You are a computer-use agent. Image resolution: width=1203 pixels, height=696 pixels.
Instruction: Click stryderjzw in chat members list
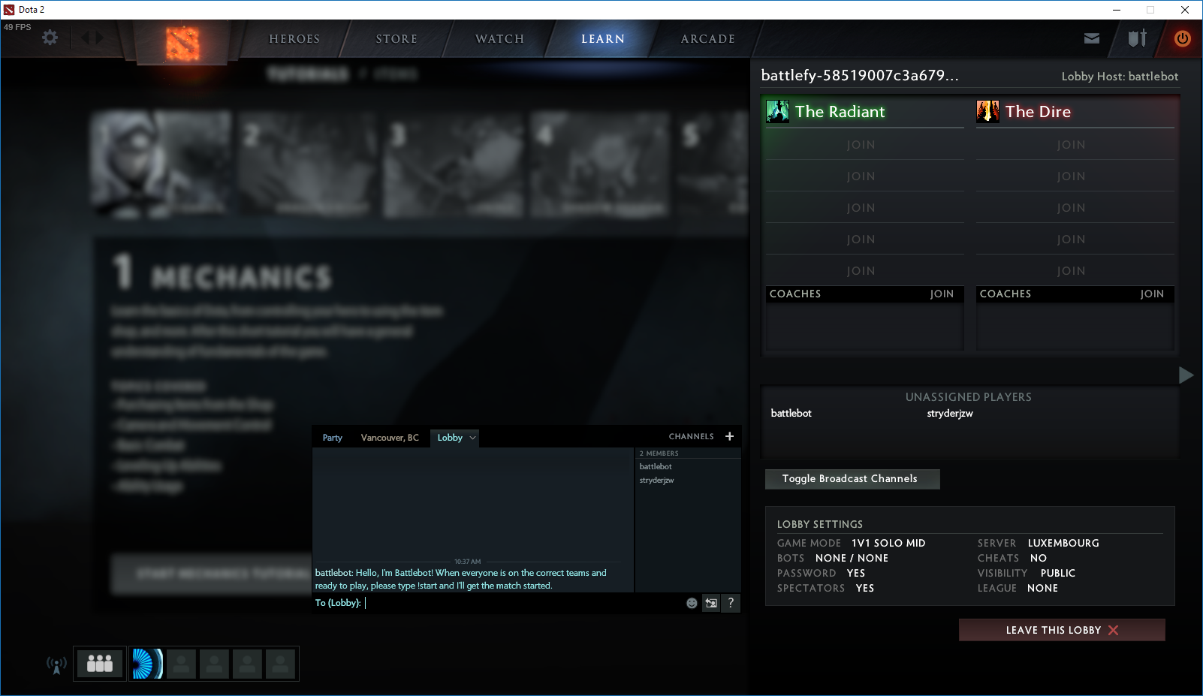coord(656,481)
